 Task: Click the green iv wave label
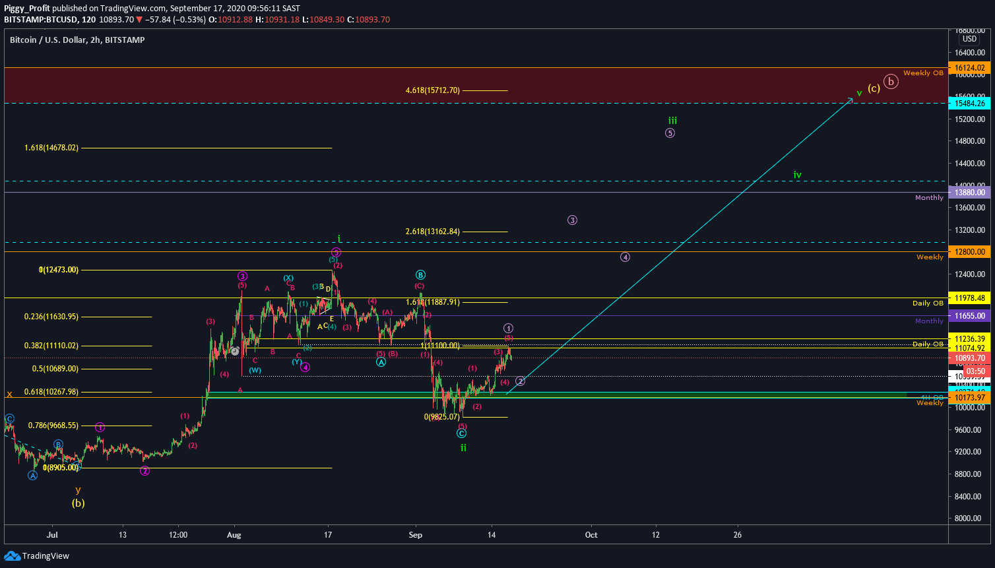[x=797, y=175]
